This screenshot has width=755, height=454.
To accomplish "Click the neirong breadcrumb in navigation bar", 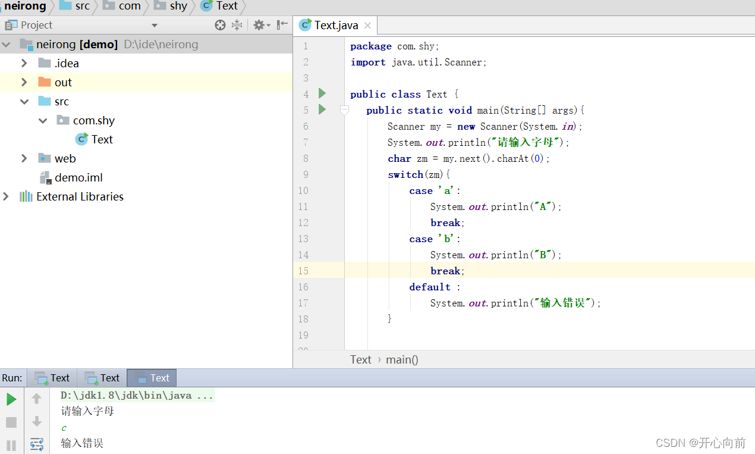I will [25, 7].
